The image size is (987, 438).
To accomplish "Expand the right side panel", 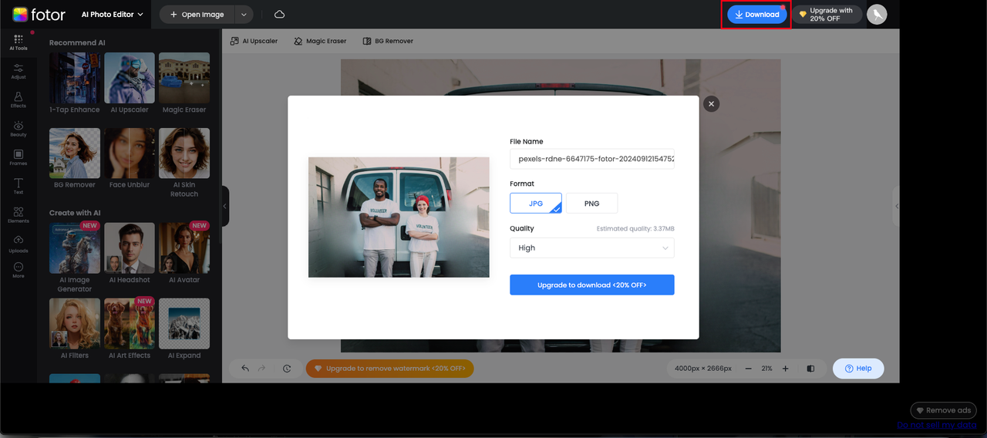I will coord(897,206).
